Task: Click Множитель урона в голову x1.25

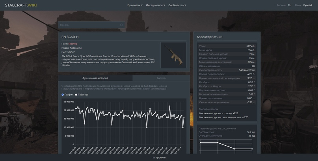Action: coord(219,113)
